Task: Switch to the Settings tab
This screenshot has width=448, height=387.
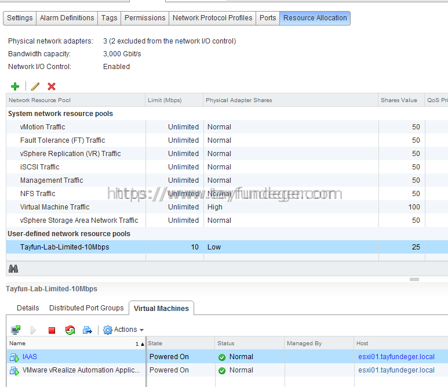Action: [20, 18]
